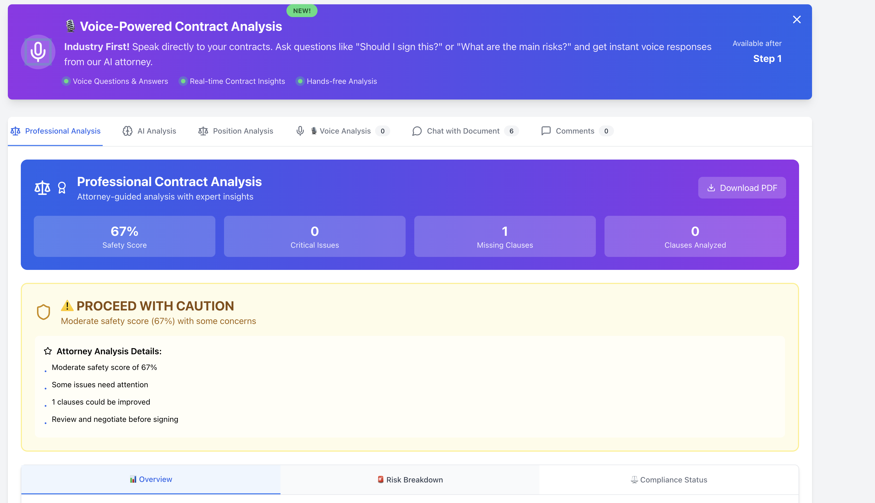Click the award ribbon icon in analysis header

62,188
